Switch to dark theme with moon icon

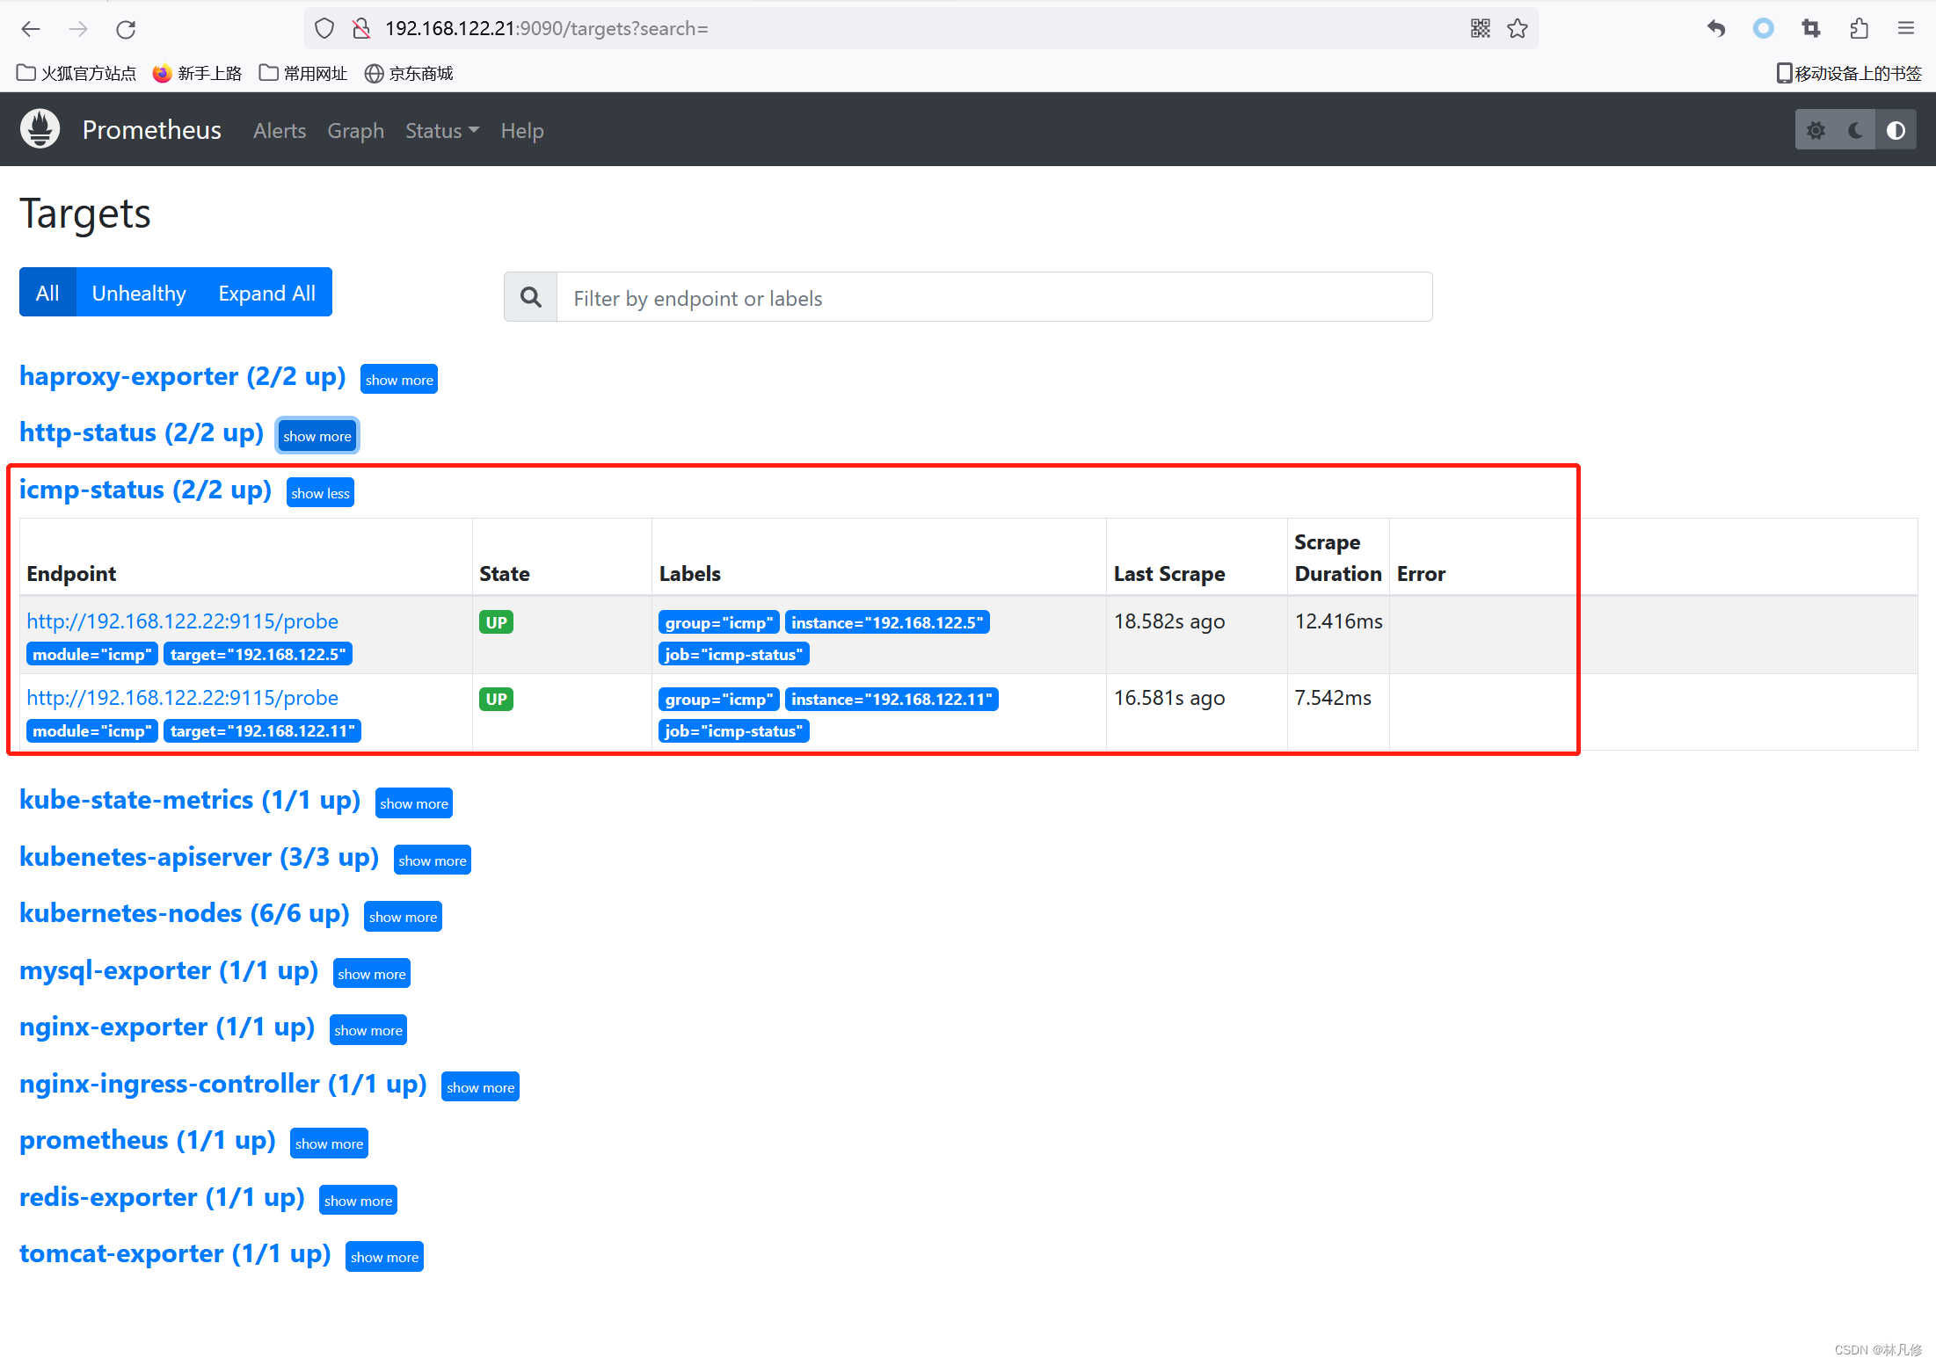coord(1855,130)
